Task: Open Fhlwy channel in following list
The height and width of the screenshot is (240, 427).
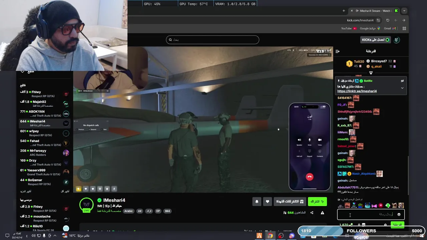Action: pyautogui.click(x=44, y=94)
